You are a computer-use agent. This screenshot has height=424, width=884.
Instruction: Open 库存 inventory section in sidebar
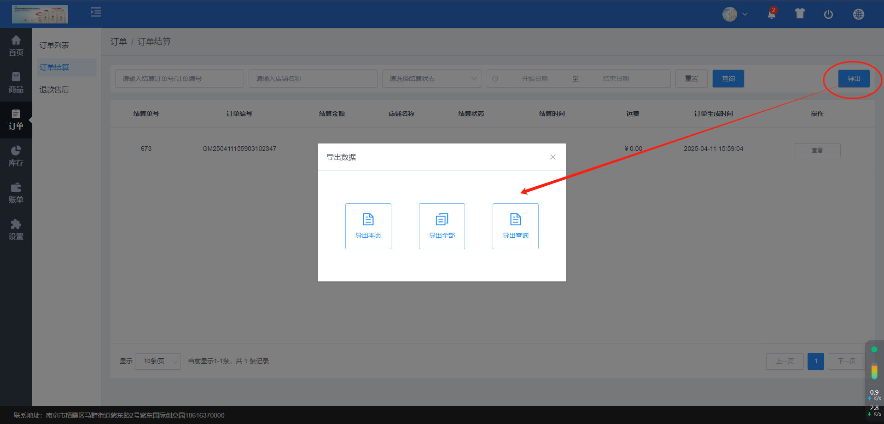tap(16, 156)
